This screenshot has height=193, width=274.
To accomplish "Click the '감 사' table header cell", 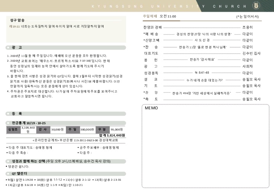I will (x=43, y=130).
